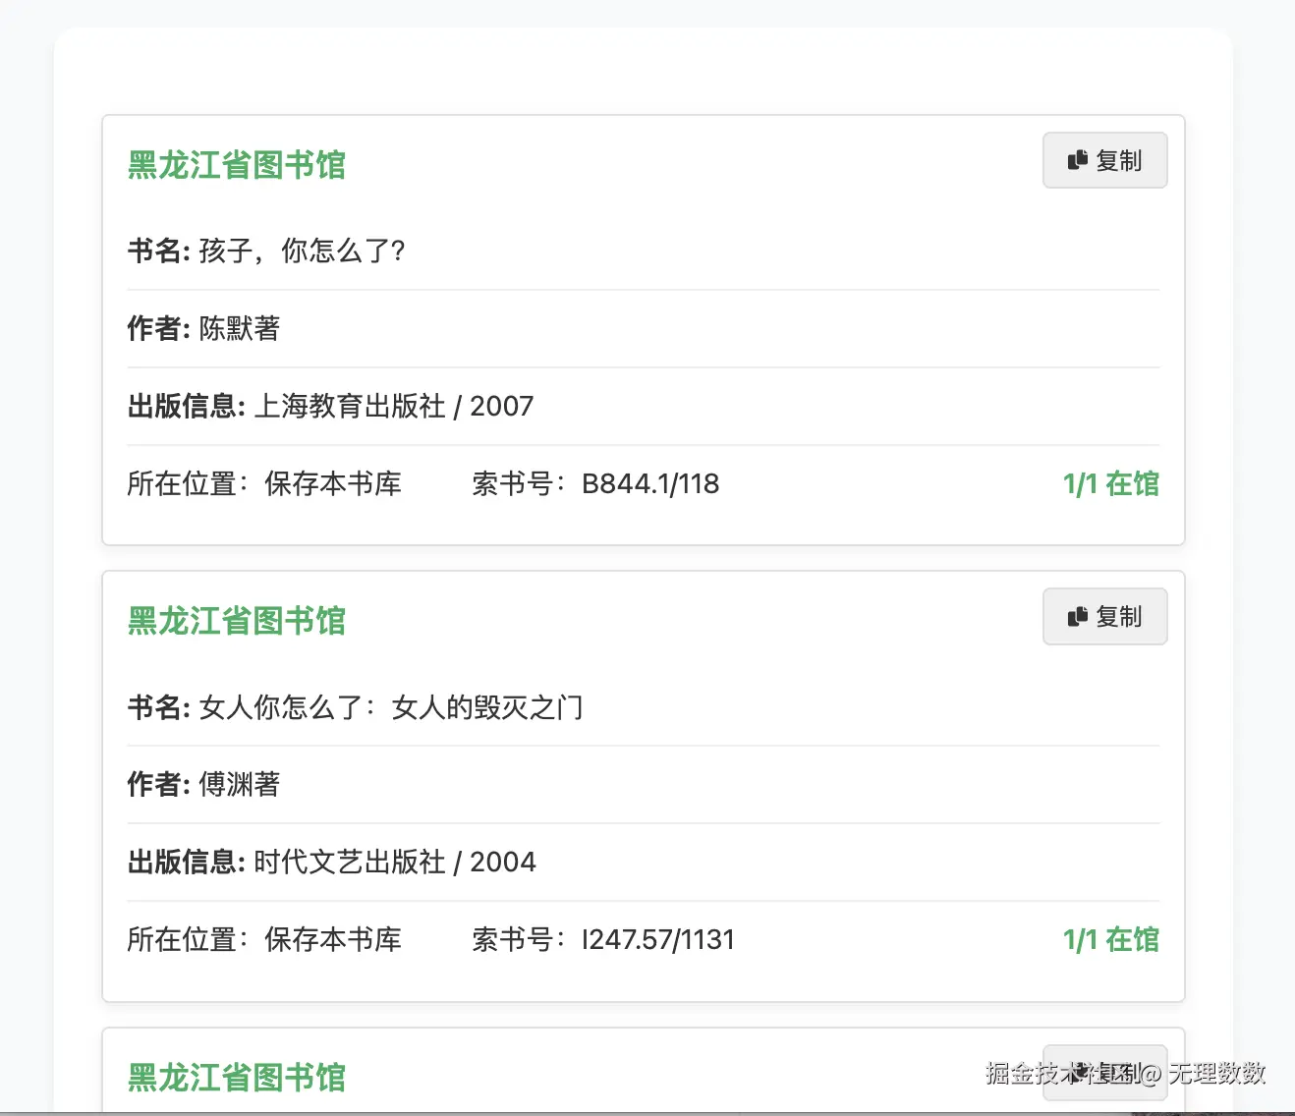Viewport: 1295px width, 1116px height.
Task: Click 黑龙江省图书馆 heading above 女人你怎么了
Action: click(x=237, y=621)
